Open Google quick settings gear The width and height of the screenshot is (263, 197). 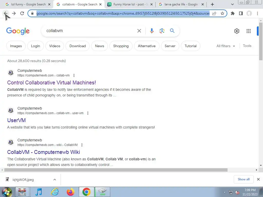[237, 31]
